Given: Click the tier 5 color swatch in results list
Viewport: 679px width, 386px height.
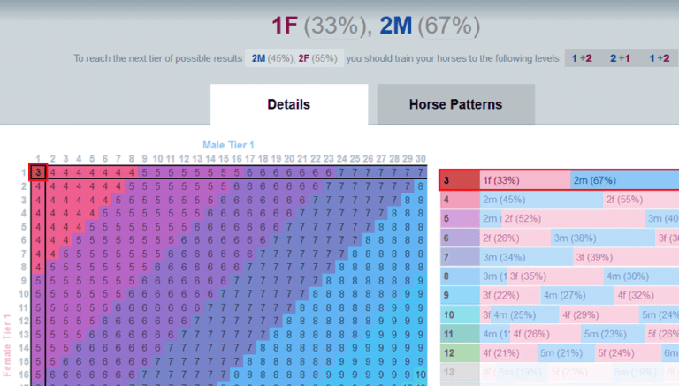Looking at the screenshot, I should coord(460,218).
